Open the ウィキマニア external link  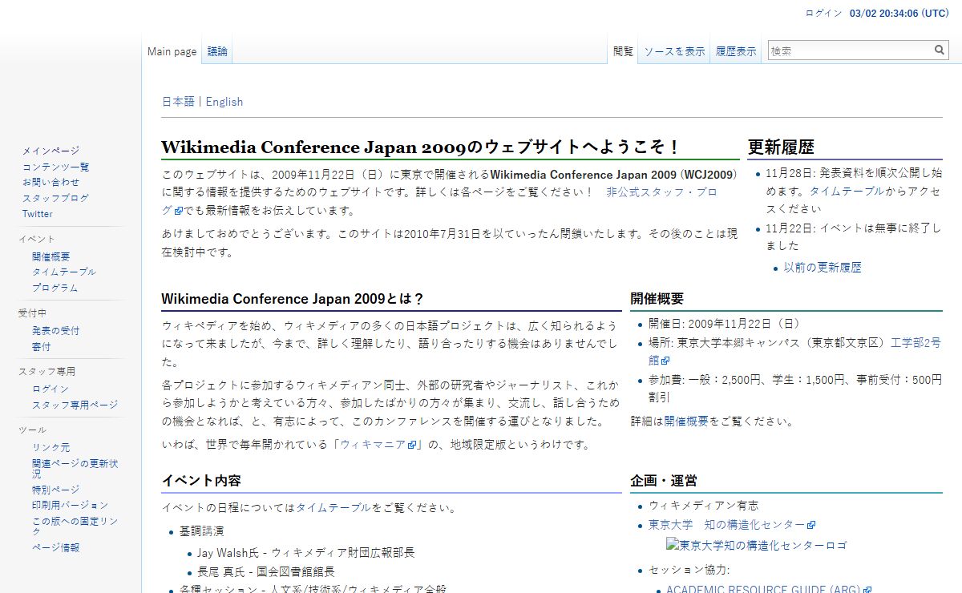click(377, 445)
